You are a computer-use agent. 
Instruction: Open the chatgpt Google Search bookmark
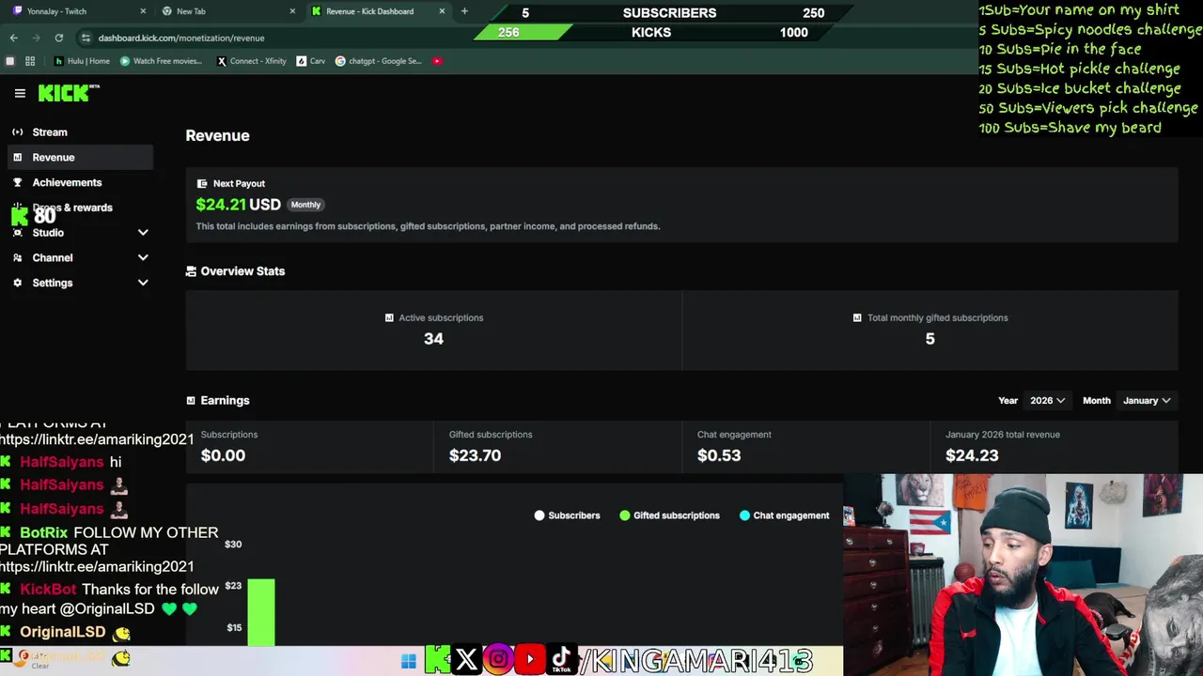379,61
